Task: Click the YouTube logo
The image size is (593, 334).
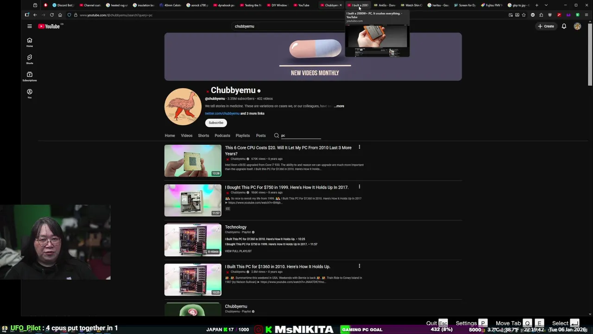Action: (x=49, y=26)
